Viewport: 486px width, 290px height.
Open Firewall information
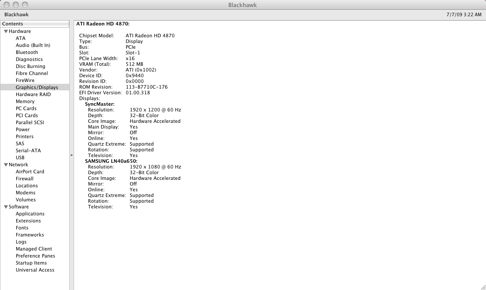coord(25,179)
